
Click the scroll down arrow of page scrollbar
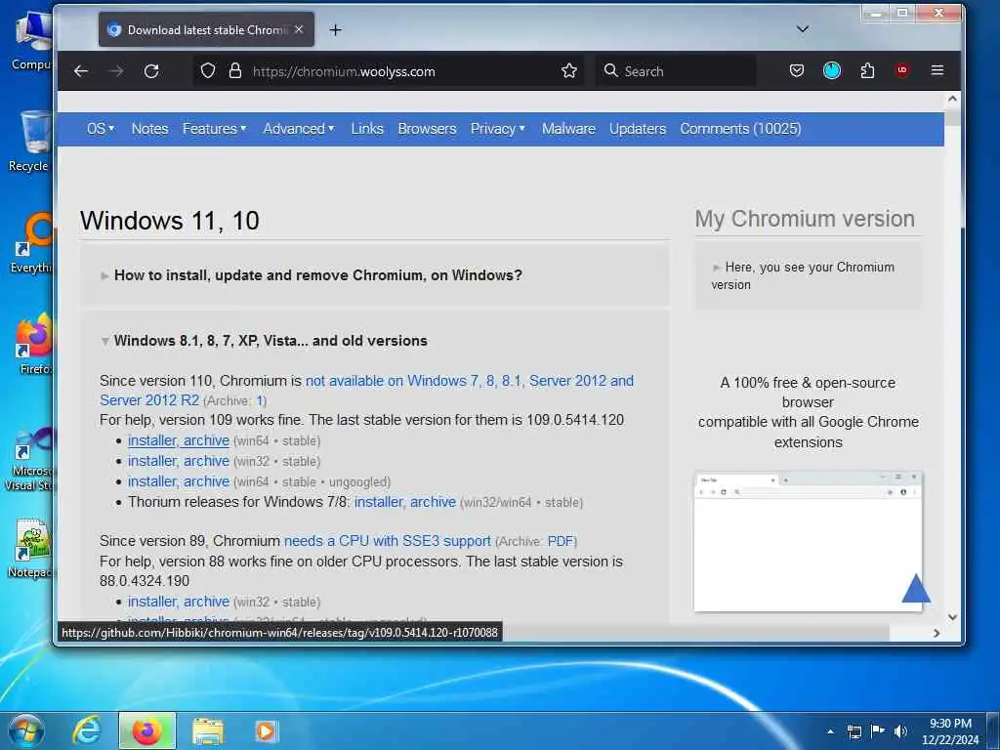click(x=952, y=617)
